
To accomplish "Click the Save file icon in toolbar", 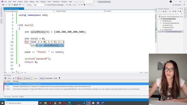I will (x=15, y=5).
